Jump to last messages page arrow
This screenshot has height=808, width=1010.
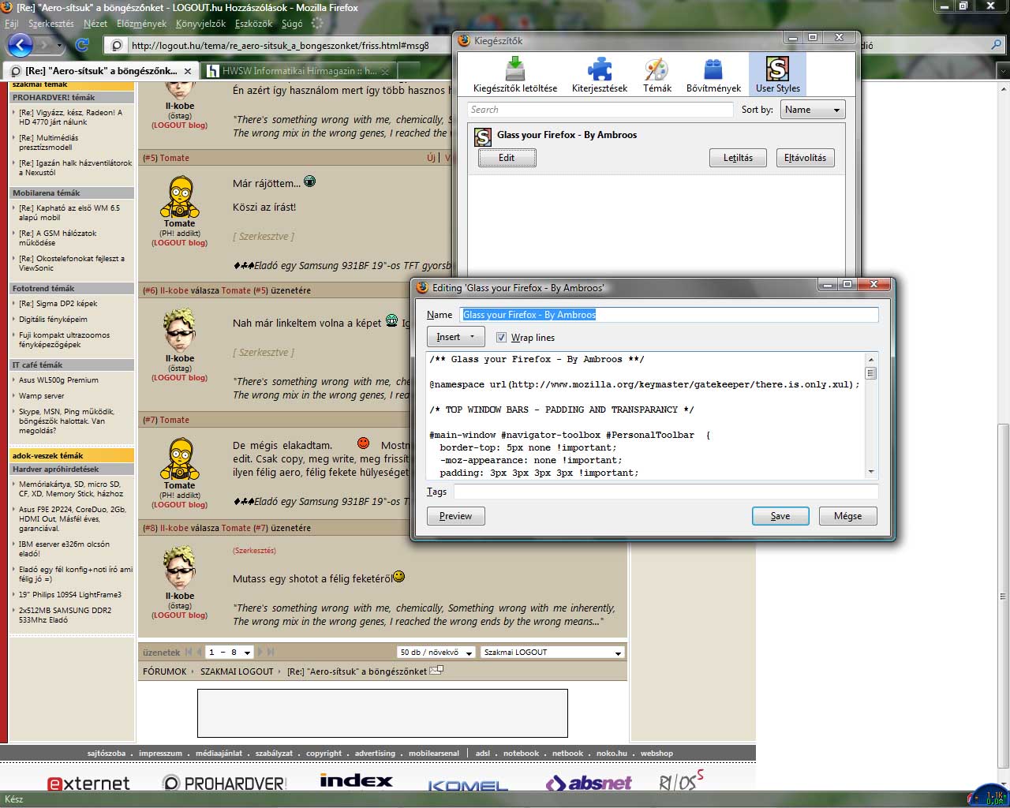271,652
